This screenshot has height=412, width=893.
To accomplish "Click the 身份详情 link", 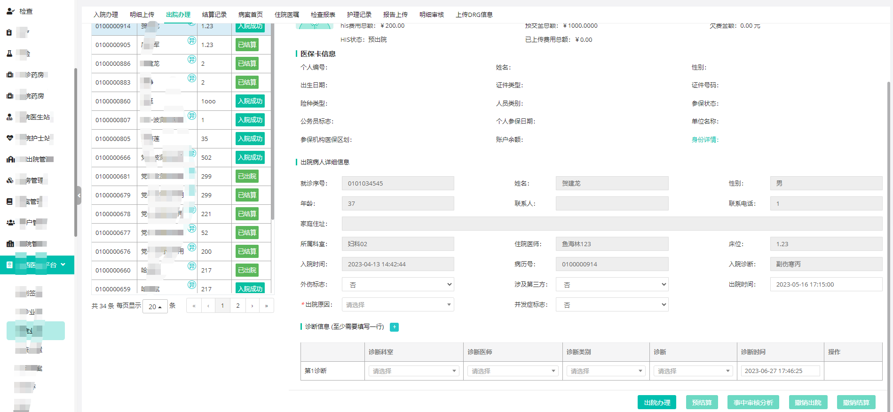I will tap(705, 140).
